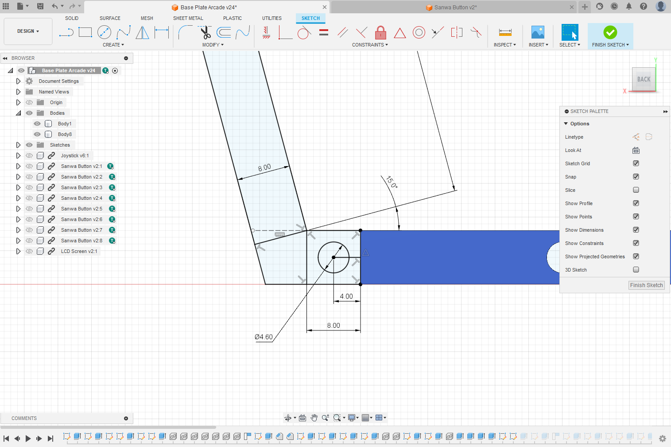Viewport: 671px width, 447px height.
Task: Open the Create dropdown menu
Action: pyautogui.click(x=113, y=44)
